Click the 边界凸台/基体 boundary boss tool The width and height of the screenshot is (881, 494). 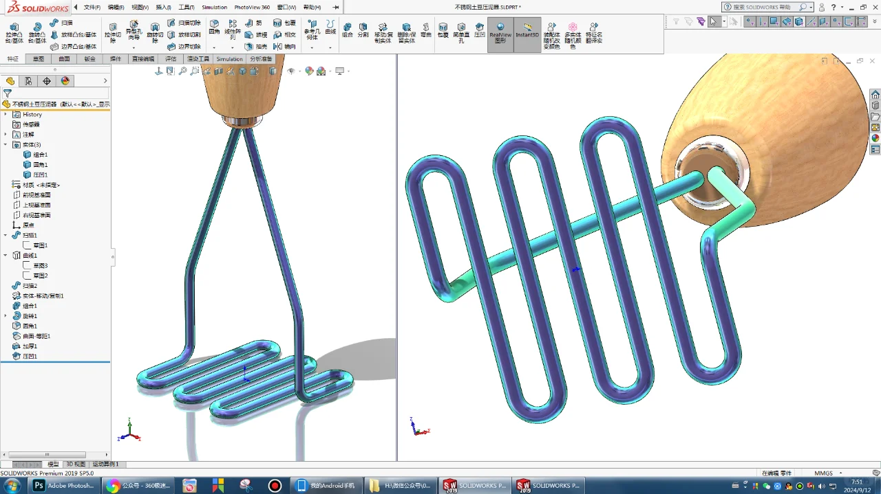point(73,47)
